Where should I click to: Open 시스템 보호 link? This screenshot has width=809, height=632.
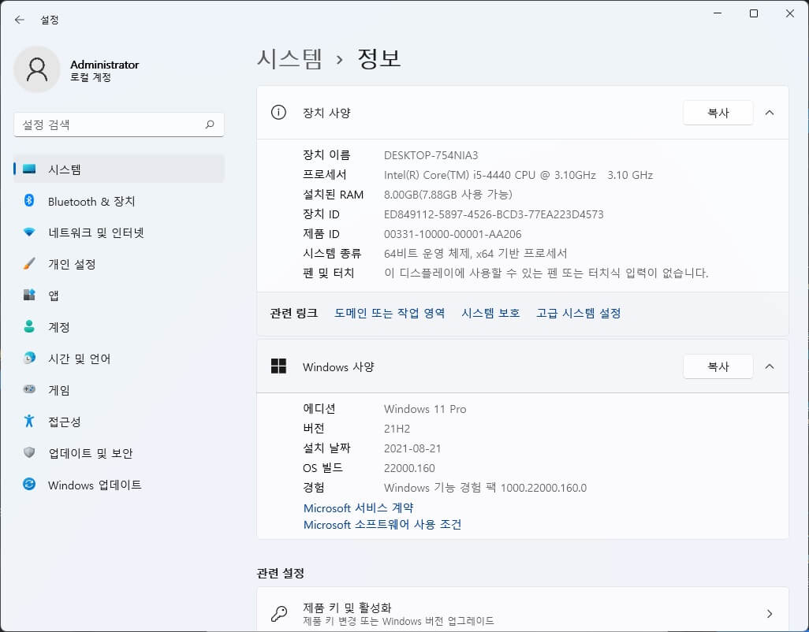click(490, 313)
